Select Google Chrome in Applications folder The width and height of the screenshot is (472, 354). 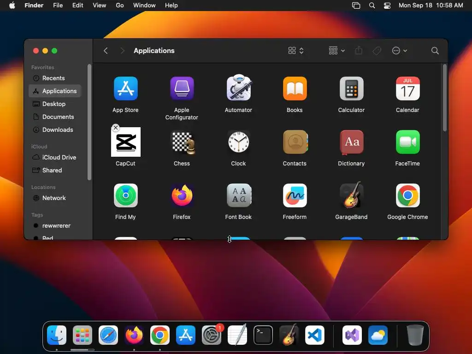tap(407, 195)
